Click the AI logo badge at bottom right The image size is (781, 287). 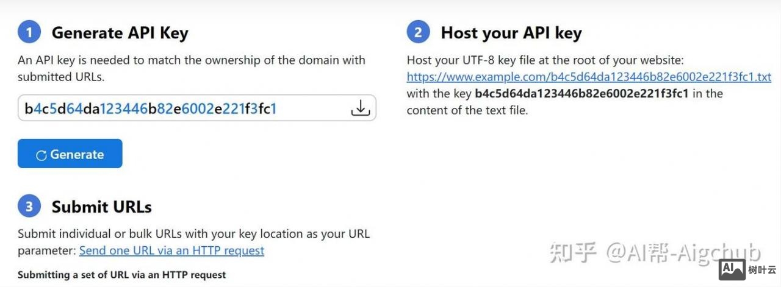pyautogui.click(x=732, y=269)
